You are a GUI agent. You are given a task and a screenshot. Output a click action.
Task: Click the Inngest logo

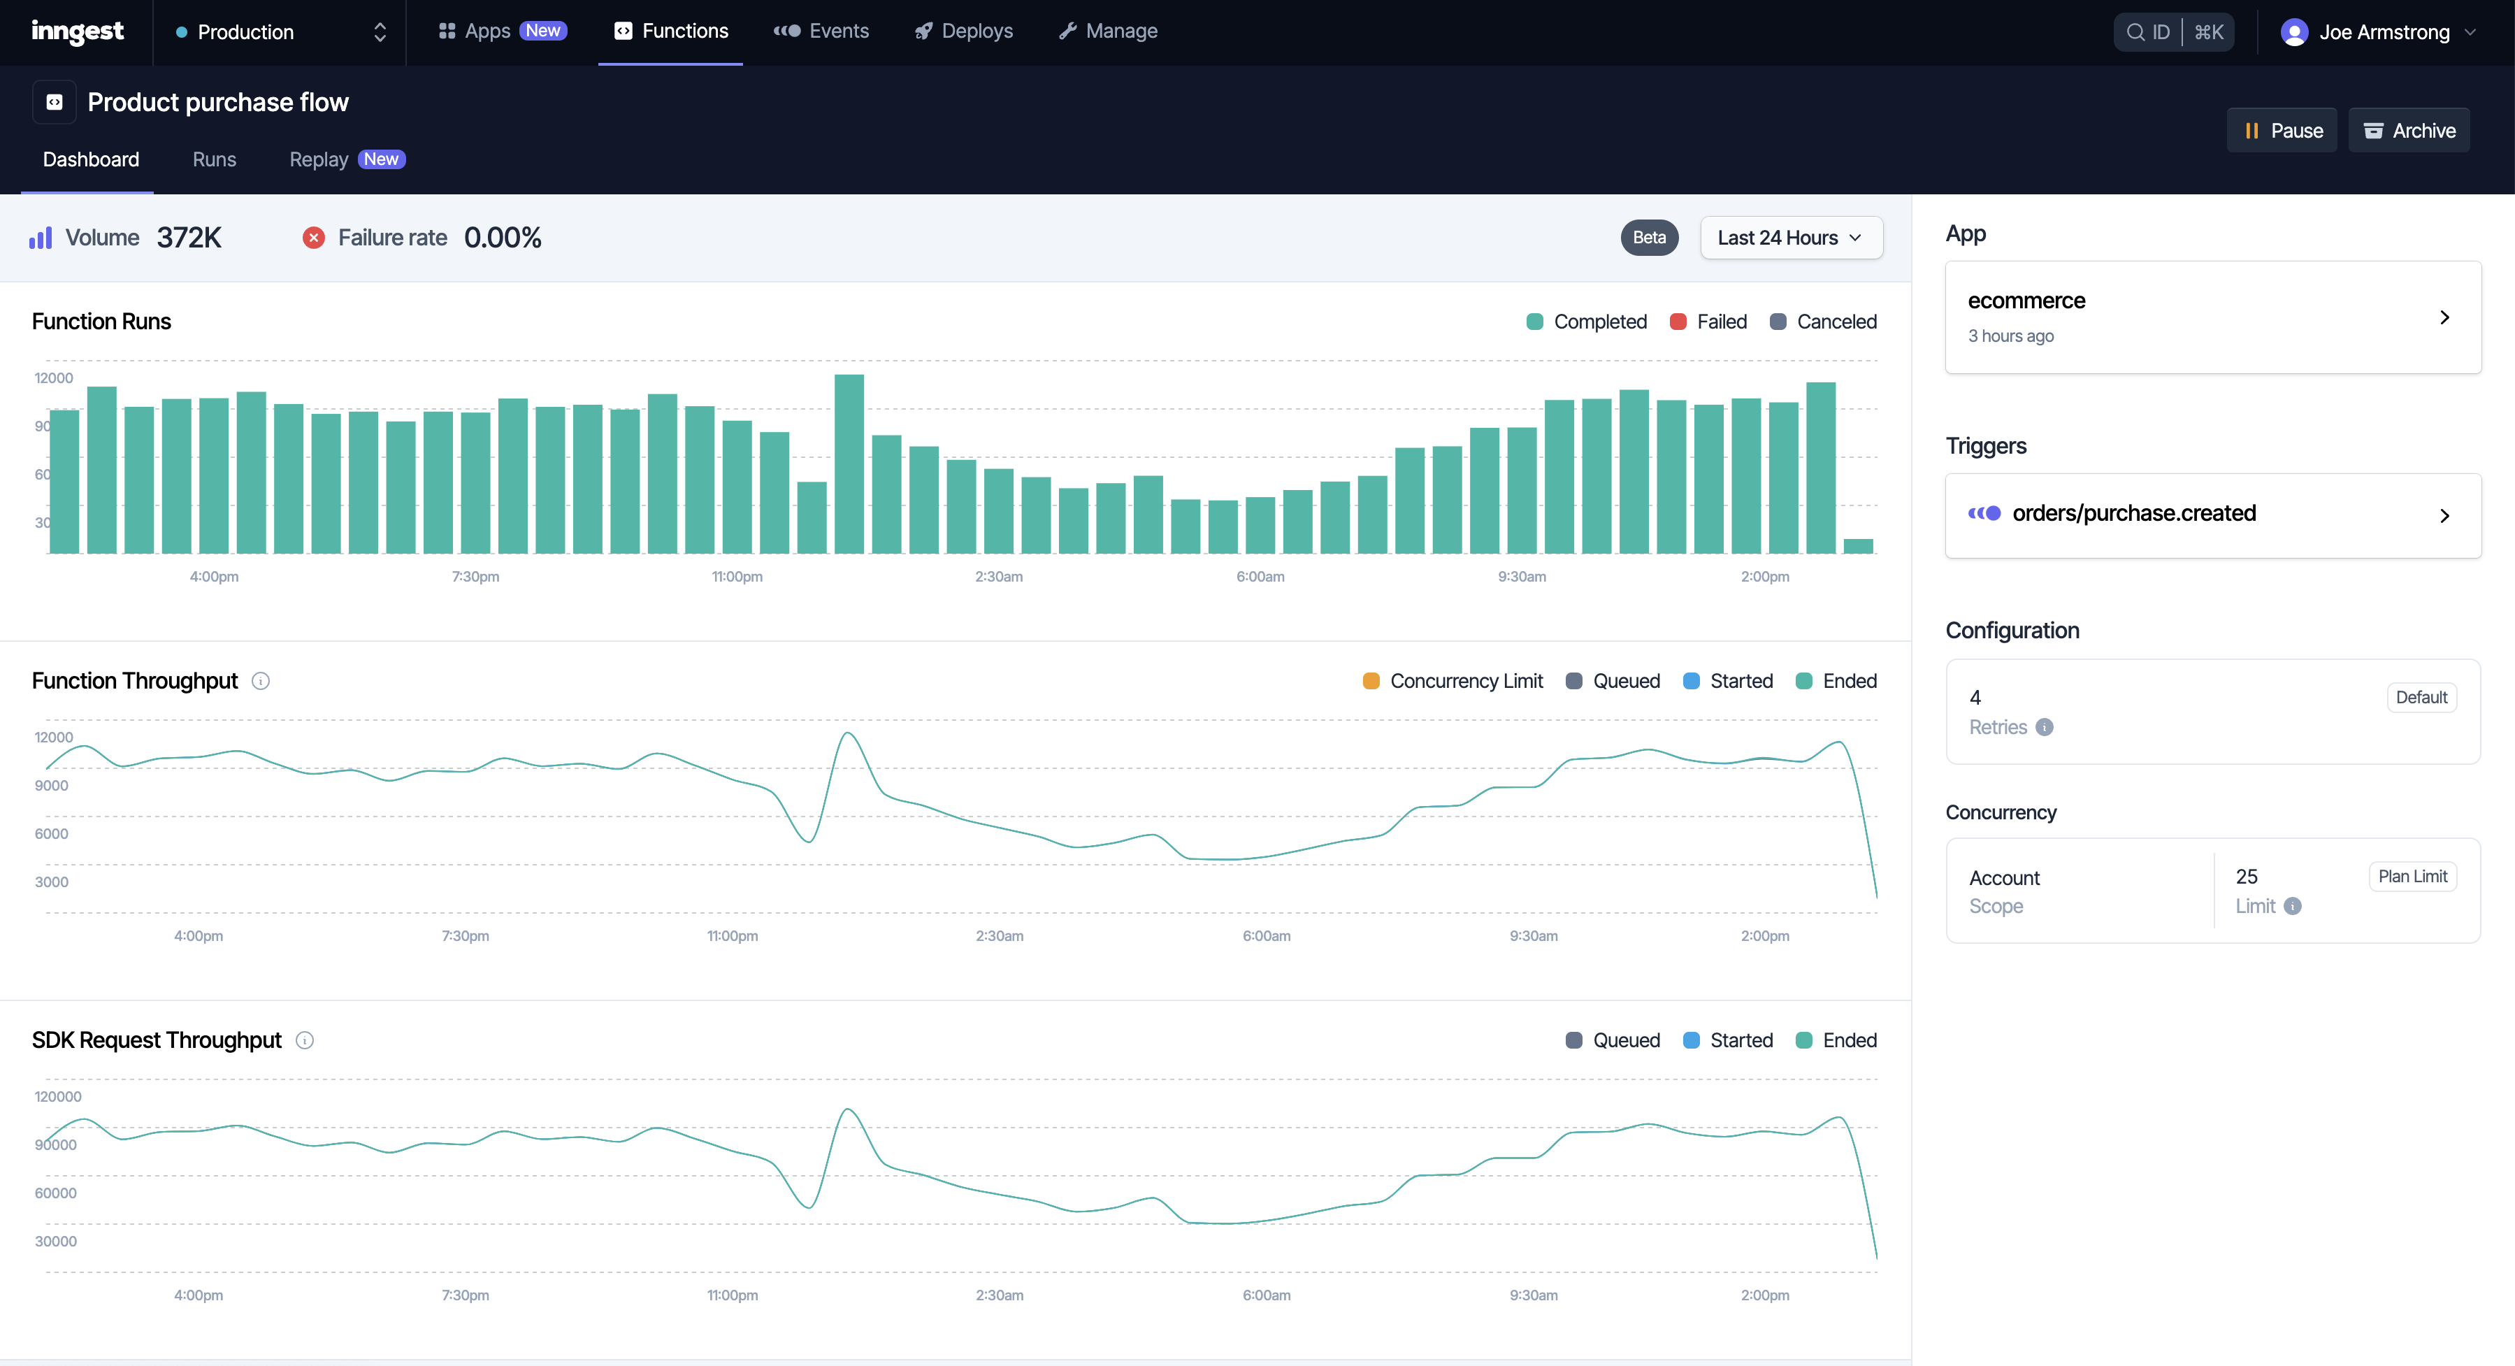[x=77, y=31]
